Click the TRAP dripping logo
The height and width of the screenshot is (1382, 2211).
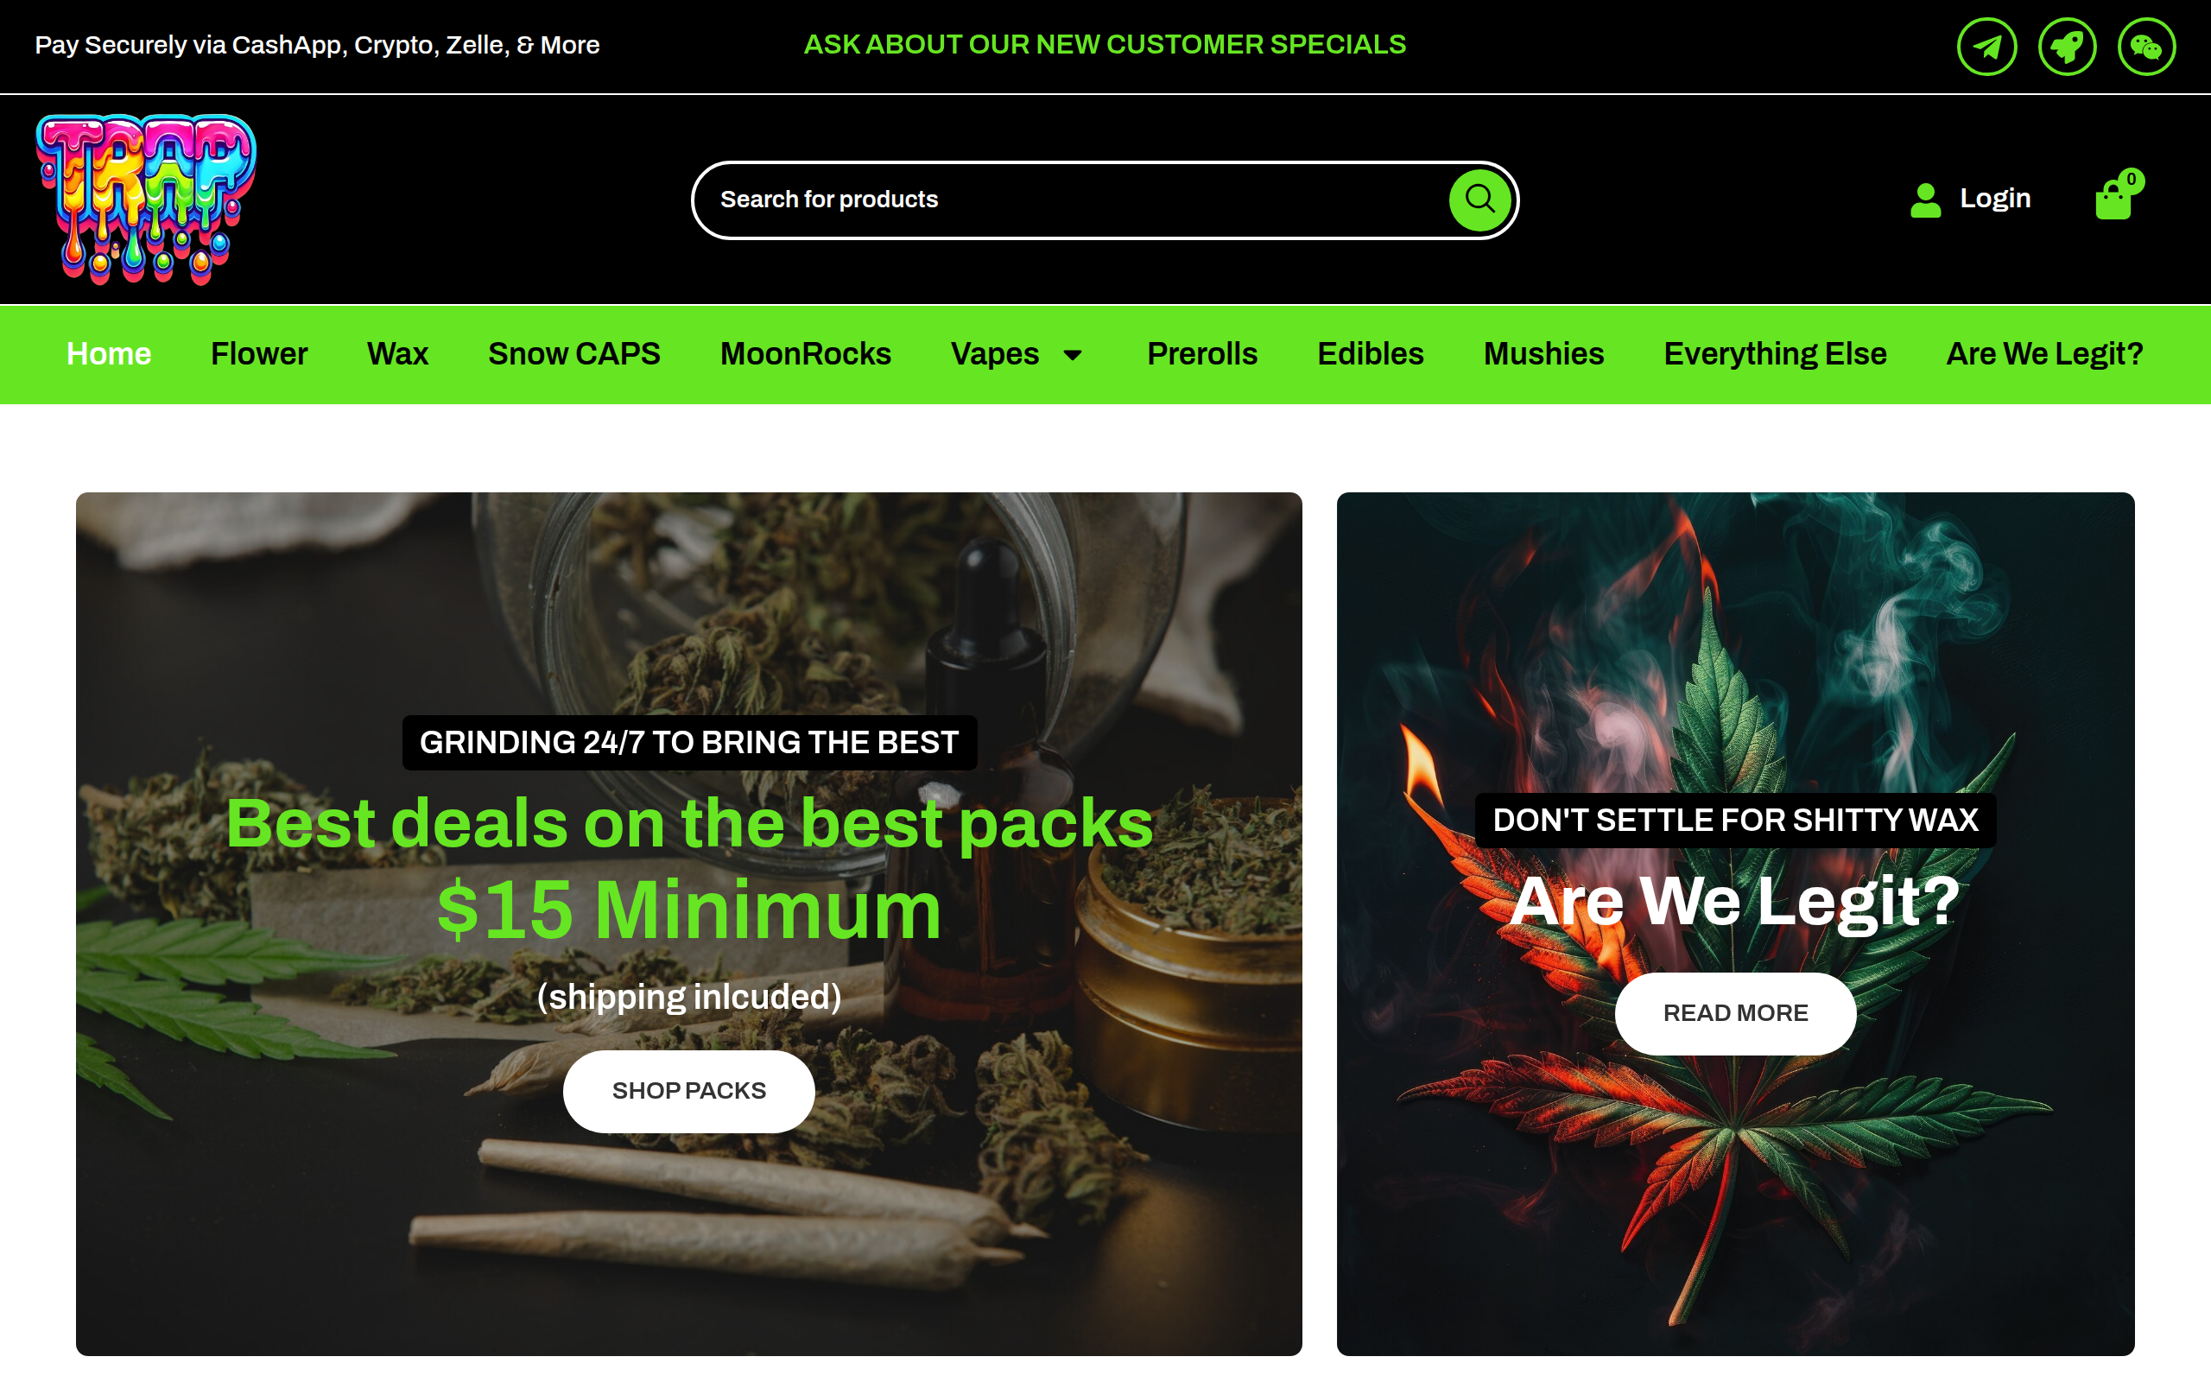point(146,200)
